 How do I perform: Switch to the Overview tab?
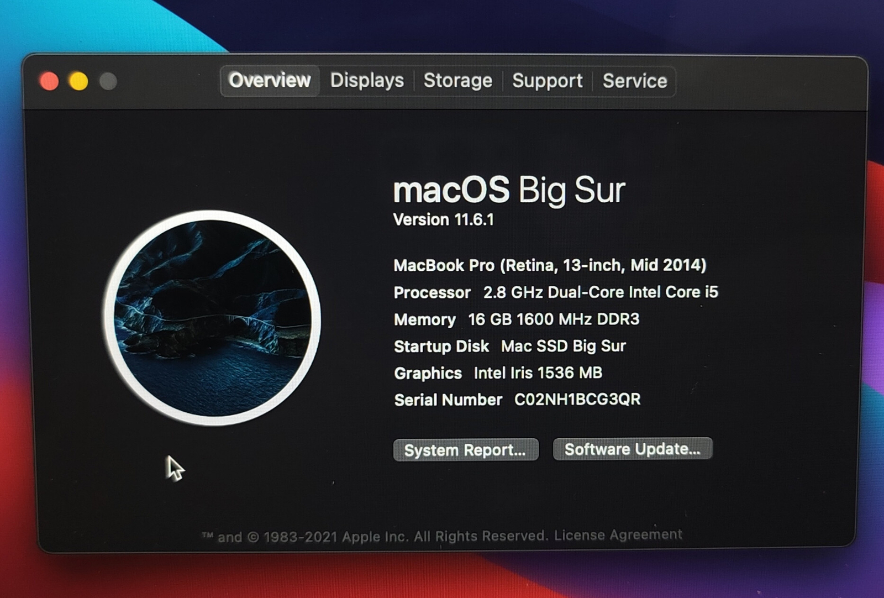270,81
